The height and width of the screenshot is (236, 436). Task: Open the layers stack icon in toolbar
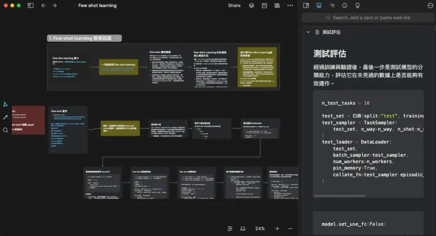[x=252, y=5]
